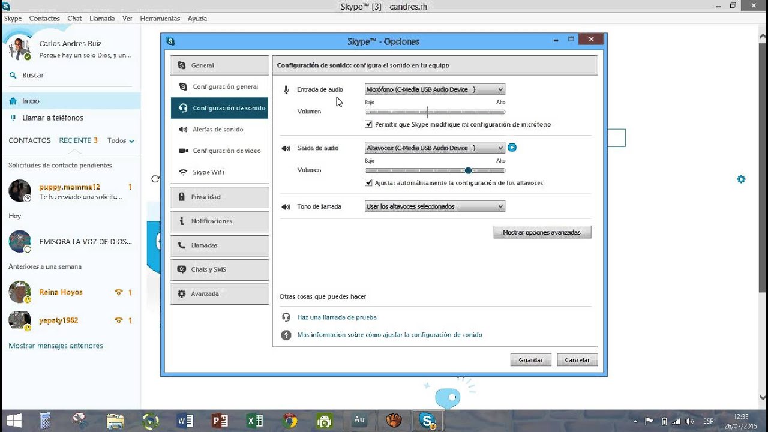Open Alertas de sonido settings
This screenshot has height=432, width=768.
220,130
